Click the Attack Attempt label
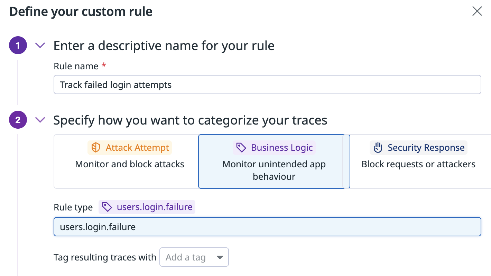This screenshot has width=491, height=276. (137, 148)
